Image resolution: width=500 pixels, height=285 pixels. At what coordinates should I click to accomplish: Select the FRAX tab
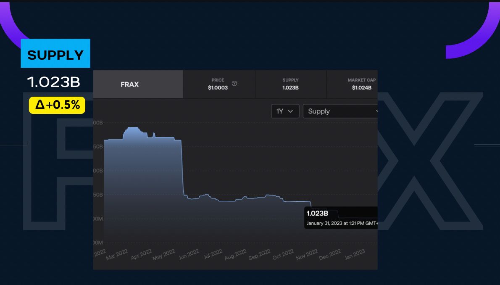129,84
